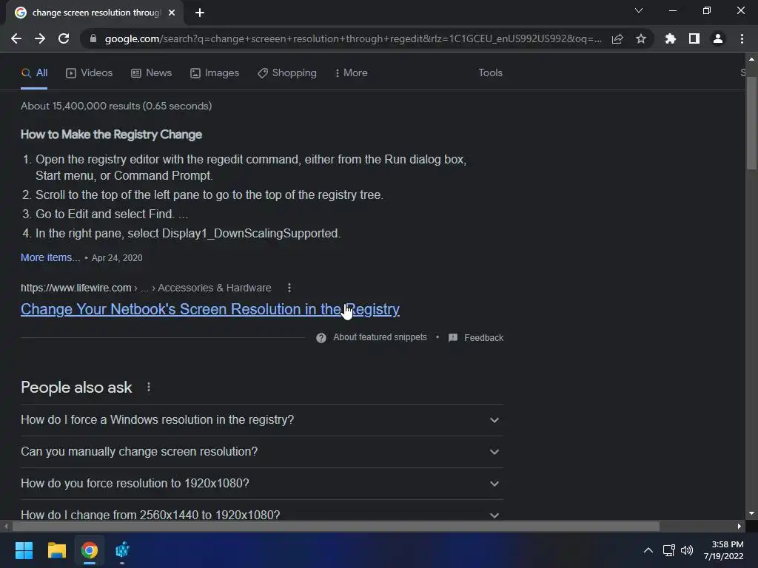Image resolution: width=758 pixels, height=568 pixels.
Task: Open the Chrome profile avatar menu
Action: tap(718, 38)
